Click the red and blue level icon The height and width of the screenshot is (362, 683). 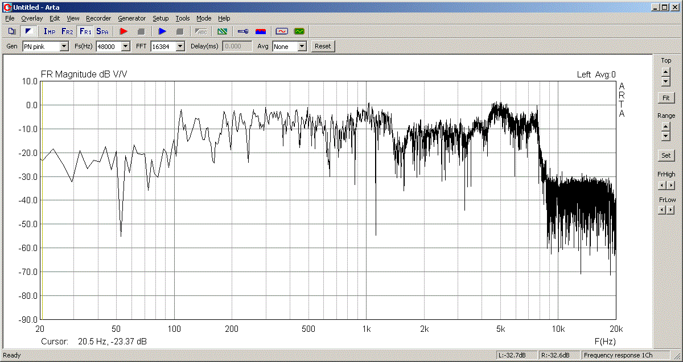pyautogui.click(x=261, y=31)
